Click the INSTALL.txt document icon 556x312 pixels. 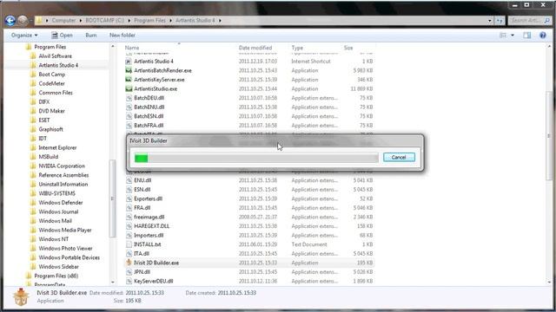[x=129, y=244]
